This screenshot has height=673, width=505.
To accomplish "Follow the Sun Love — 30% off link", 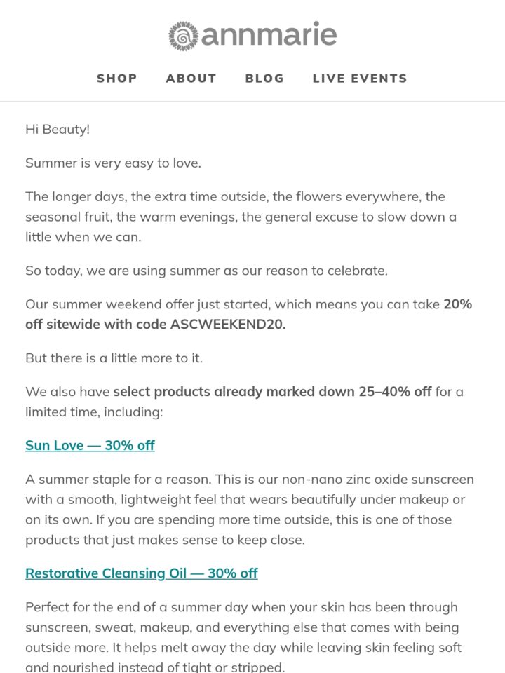I will (90, 446).
